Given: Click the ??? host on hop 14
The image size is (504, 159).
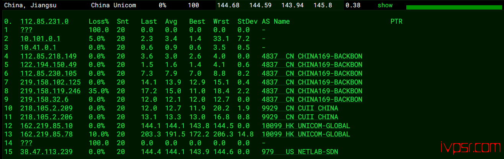Looking at the screenshot, I should 26,143.
